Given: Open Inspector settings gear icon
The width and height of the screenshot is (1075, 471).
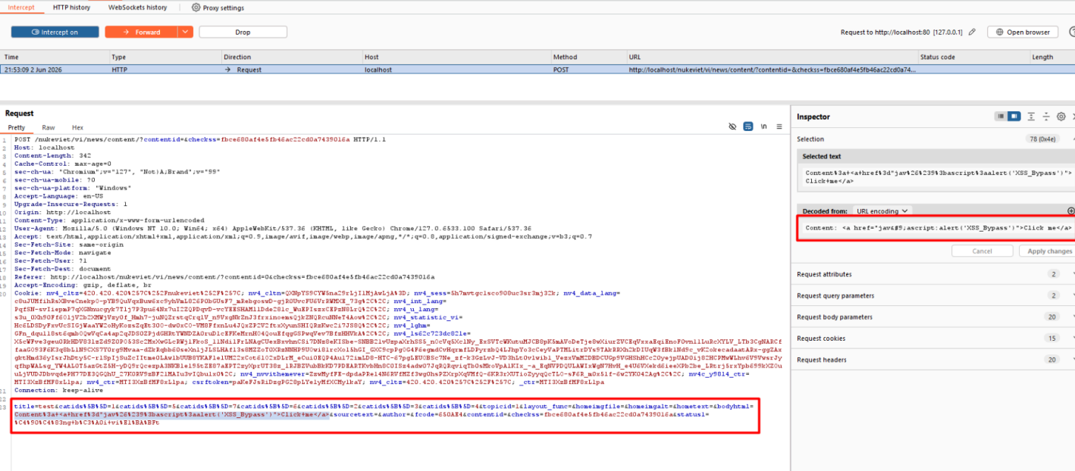Looking at the screenshot, I should pyautogui.click(x=1061, y=117).
